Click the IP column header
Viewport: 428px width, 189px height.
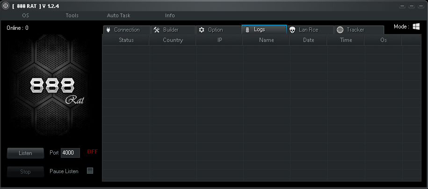(219, 40)
